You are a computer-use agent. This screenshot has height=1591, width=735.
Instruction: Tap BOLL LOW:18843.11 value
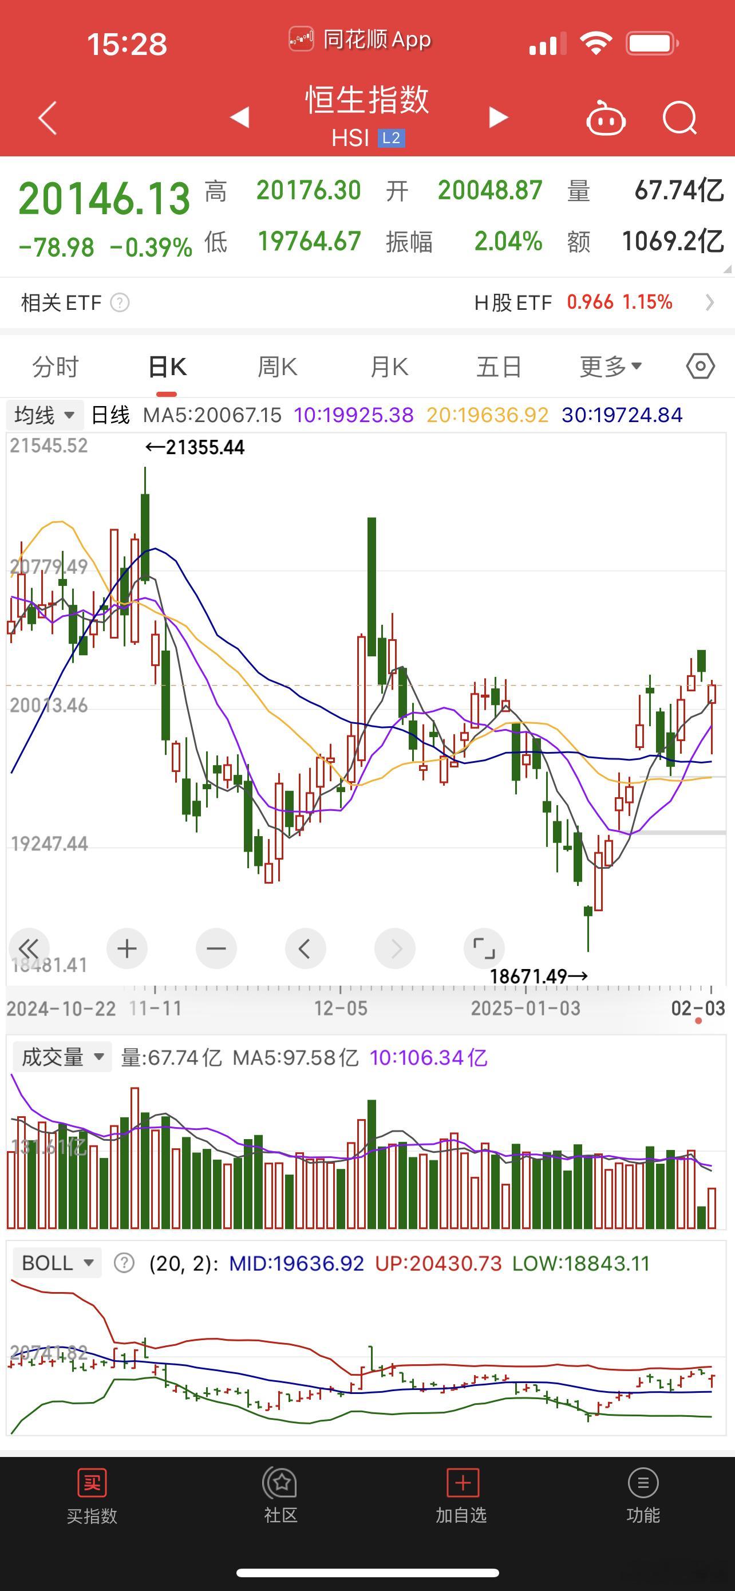582,1263
